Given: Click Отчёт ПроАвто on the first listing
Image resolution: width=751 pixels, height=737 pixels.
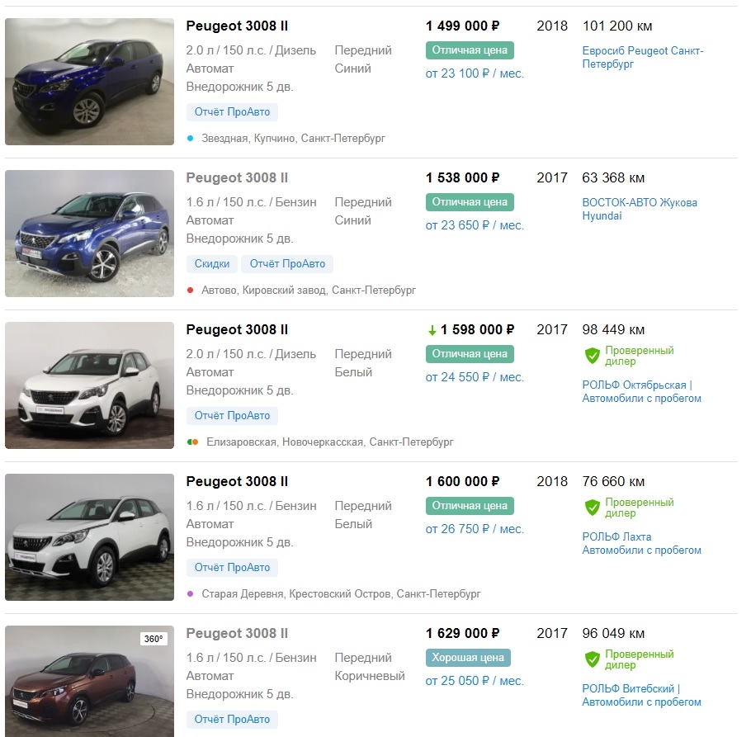Looking at the screenshot, I should [x=232, y=112].
